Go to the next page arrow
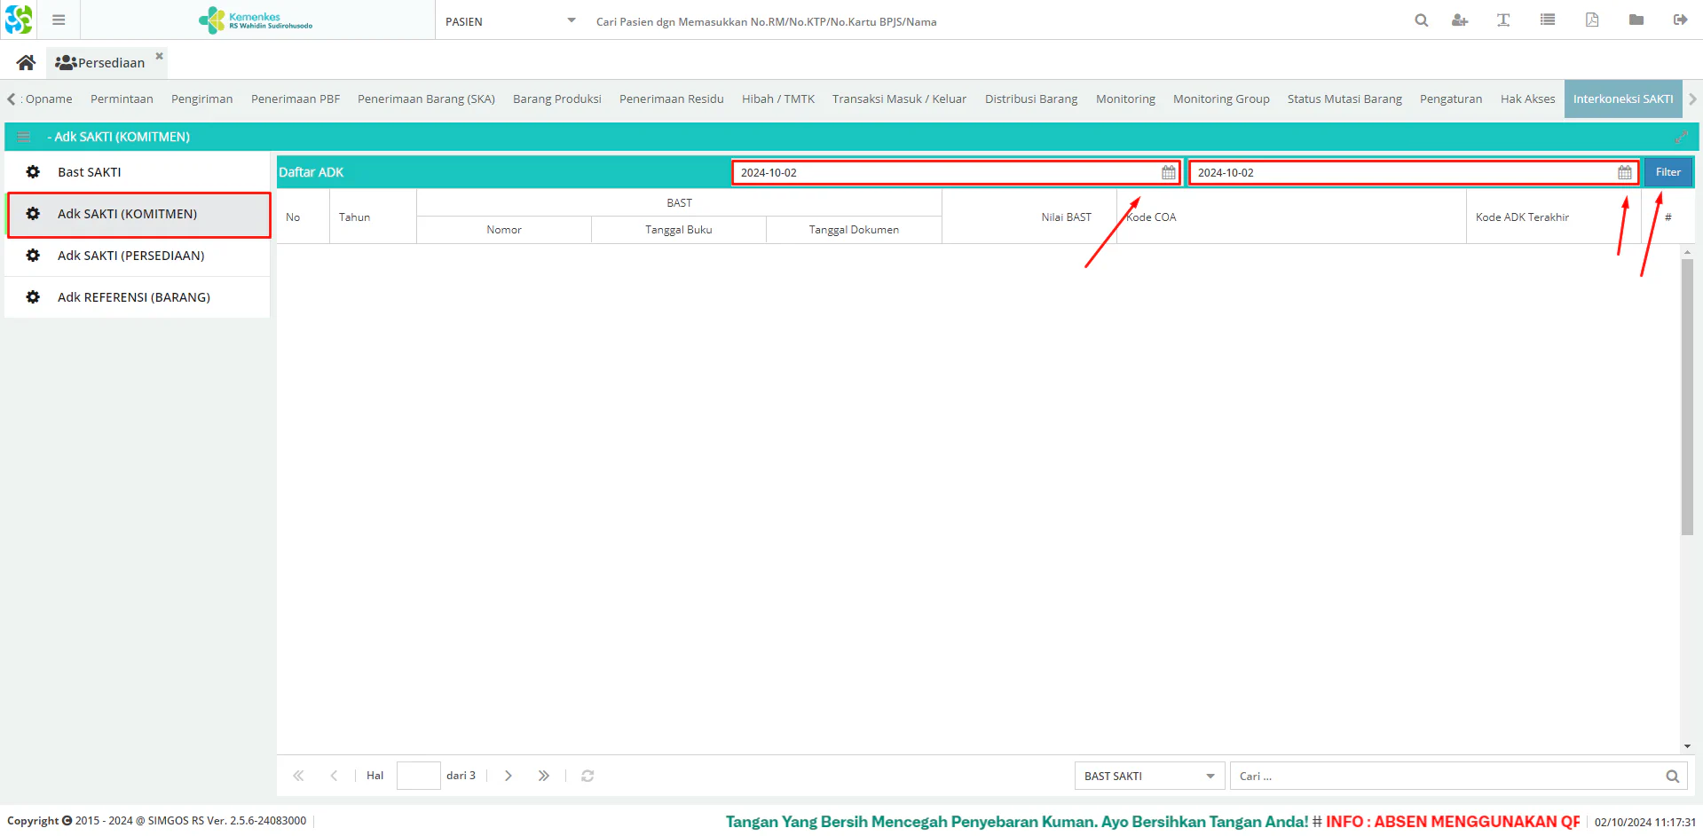1703x836 pixels. 509,776
